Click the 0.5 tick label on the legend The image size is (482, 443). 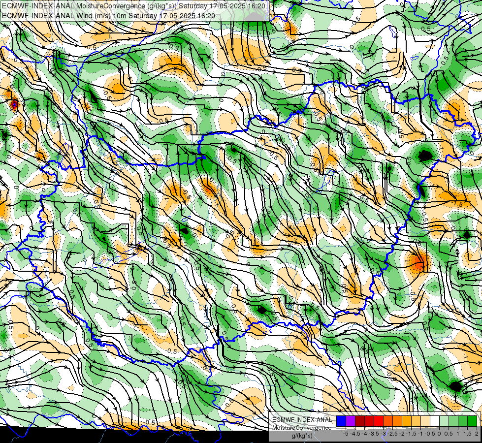tap(449, 434)
